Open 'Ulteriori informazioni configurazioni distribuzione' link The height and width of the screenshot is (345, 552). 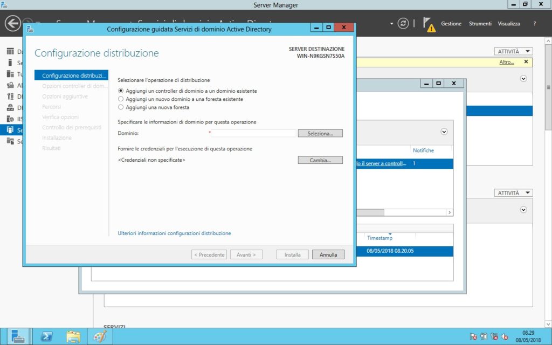[174, 233]
